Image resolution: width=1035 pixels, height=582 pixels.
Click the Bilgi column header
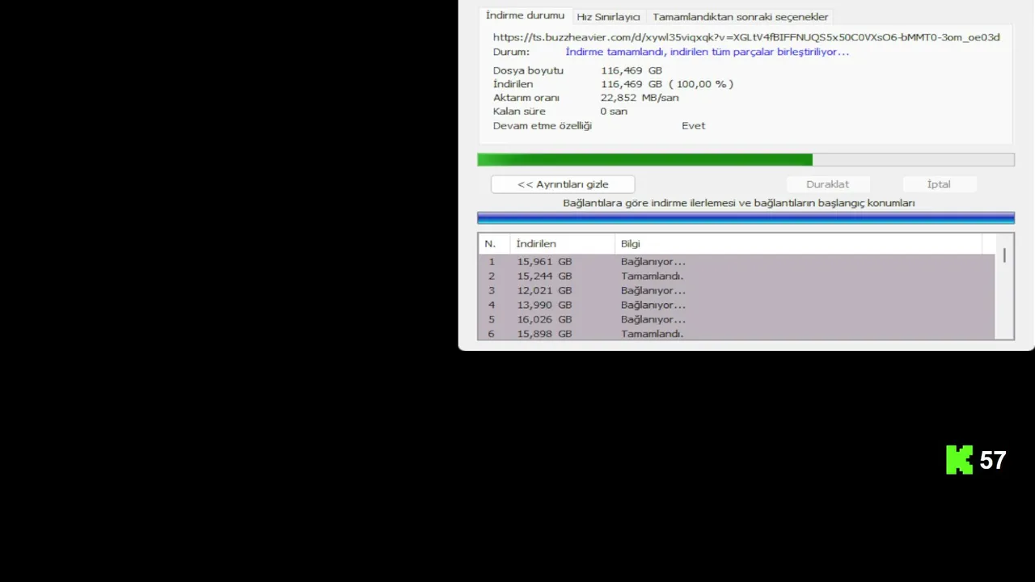coord(798,243)
